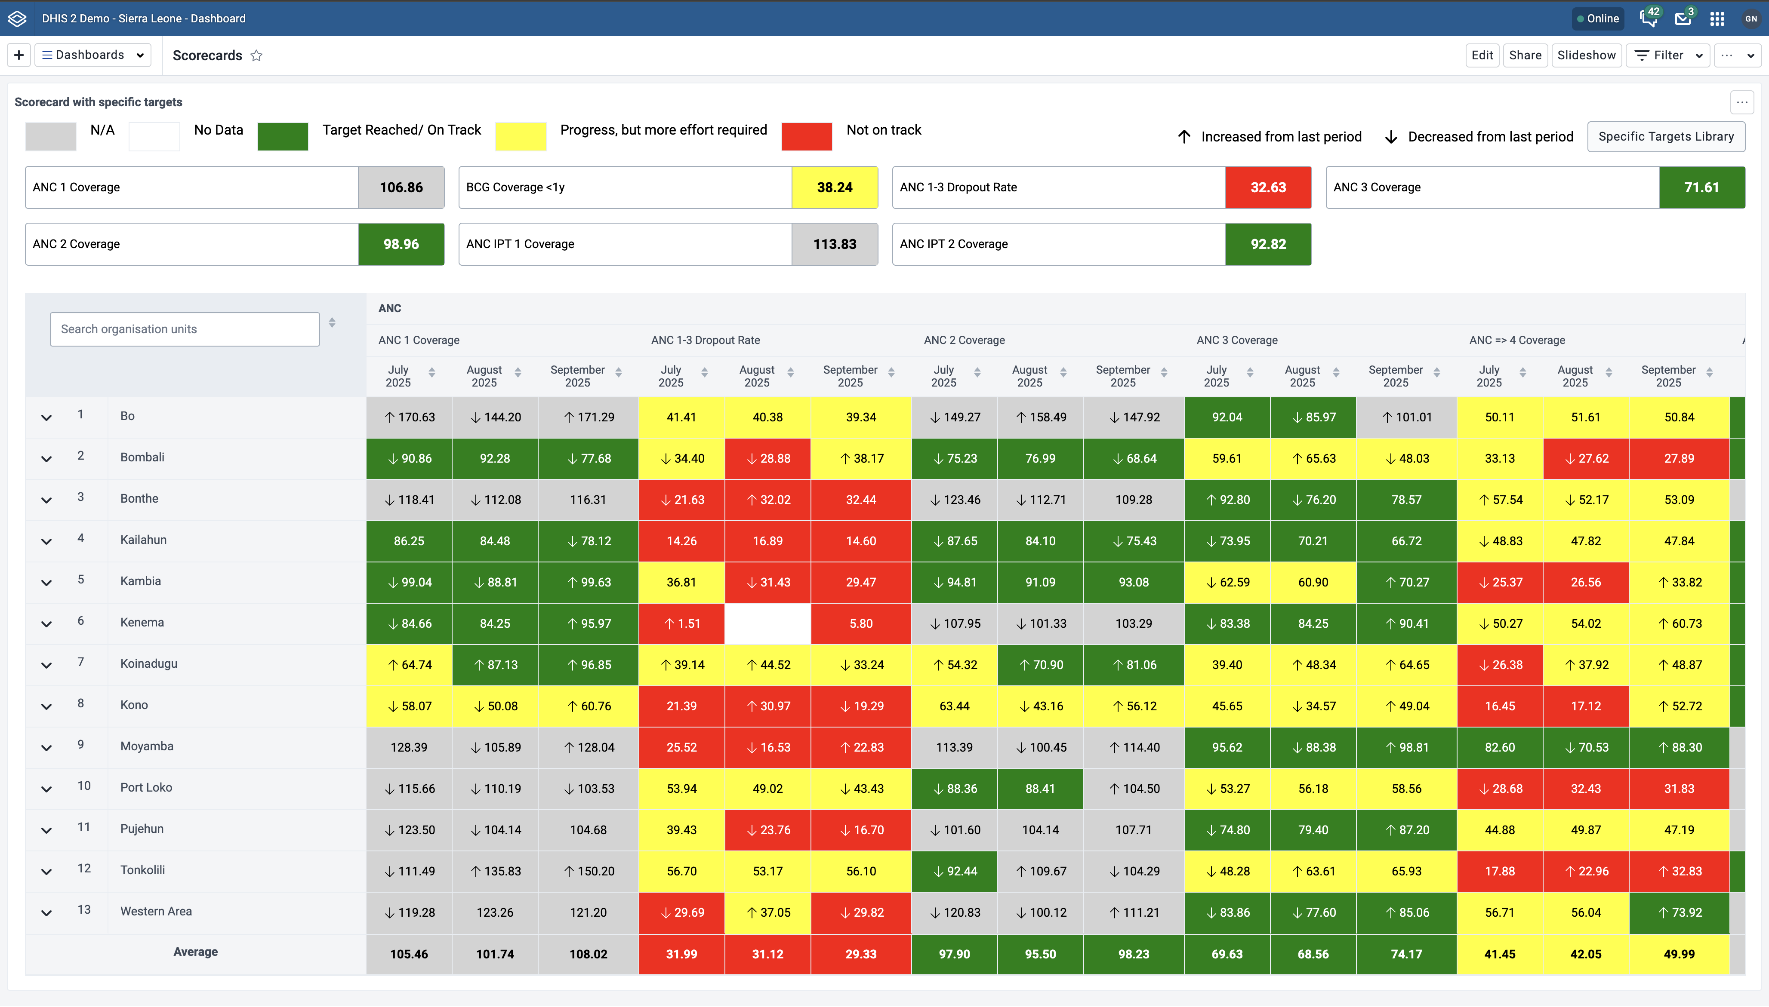The width and height of the screenshot is (1769, 1007).
Task: Open the interpretations messages icon with 42 badge
Action: 1649,18
